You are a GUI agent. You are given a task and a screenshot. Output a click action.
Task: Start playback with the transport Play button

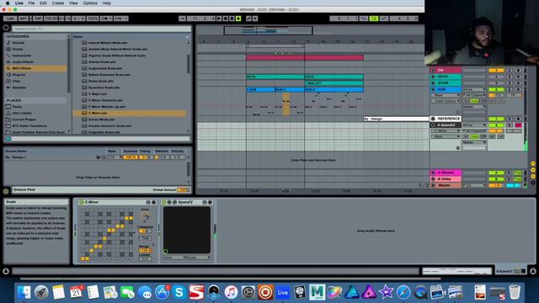coord(219,19)
